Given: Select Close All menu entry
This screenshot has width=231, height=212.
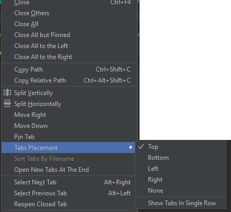Looking at the screenshot, I should point(70,24).
